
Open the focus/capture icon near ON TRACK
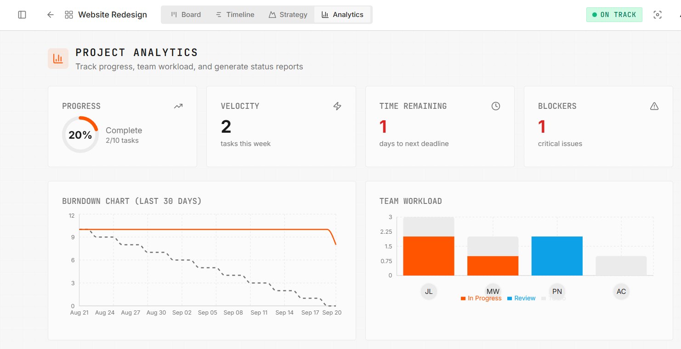tap(658, 15)
